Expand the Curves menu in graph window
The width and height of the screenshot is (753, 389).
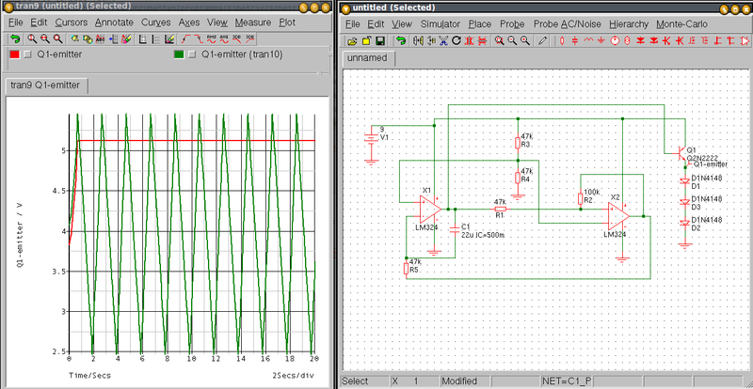(156, 22)
